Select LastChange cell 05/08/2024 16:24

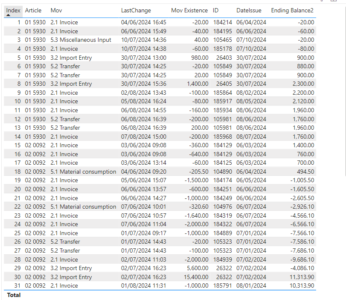point(144,101)
